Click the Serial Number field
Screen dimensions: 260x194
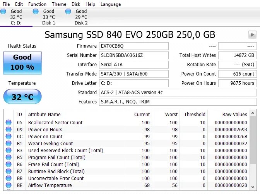pyautogui.click(x=134, y=55)
